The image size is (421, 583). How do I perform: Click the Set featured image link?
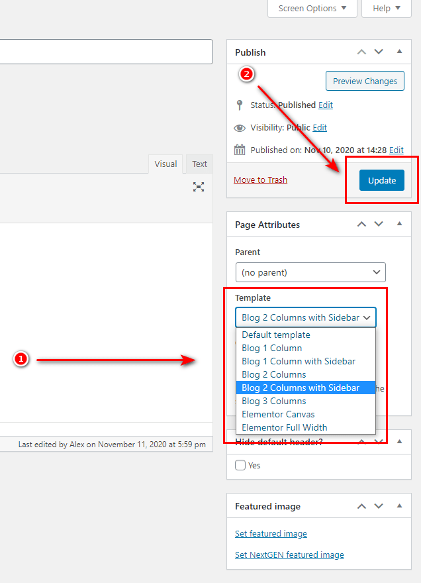pos(271,533)
